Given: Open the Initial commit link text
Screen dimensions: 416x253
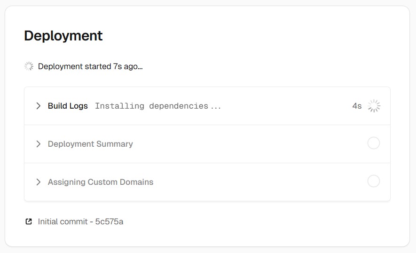Looking at the screenshot, I should tap(63, 221).
